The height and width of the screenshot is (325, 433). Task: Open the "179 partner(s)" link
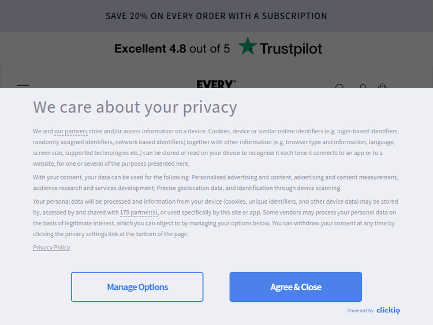point(139,212)
